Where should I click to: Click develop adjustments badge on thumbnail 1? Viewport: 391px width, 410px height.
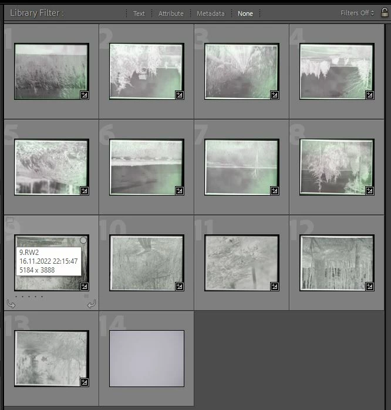[x=84, y=95]
